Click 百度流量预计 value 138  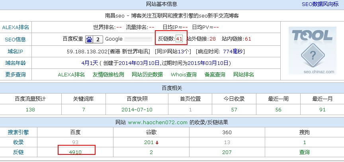(x=30, y=109)
